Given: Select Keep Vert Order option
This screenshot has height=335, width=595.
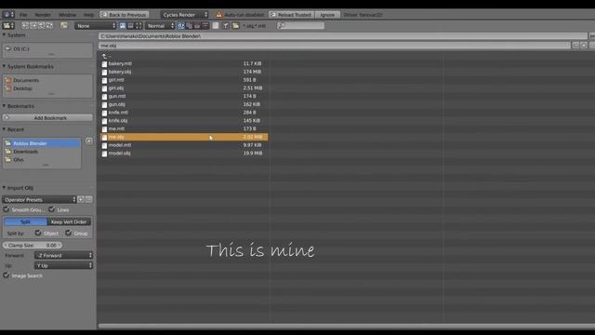Looking at the screenshot, I should tap(69, 221).
